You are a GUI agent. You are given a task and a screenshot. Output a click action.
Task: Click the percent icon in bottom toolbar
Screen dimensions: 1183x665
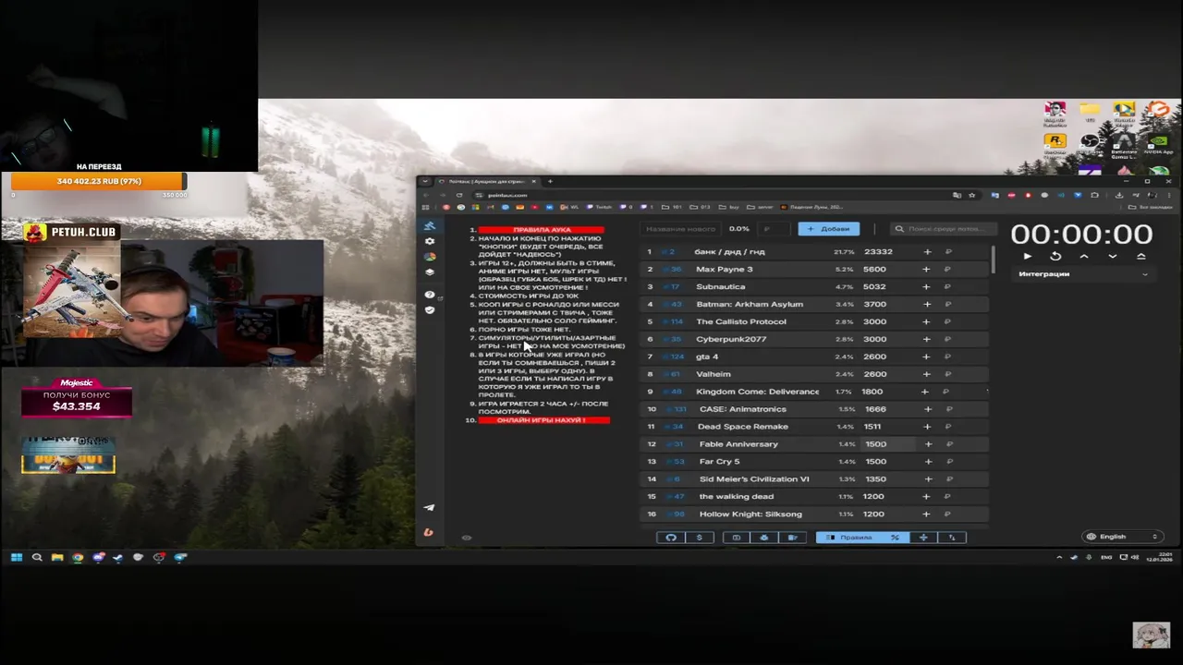tap(895, 538)
